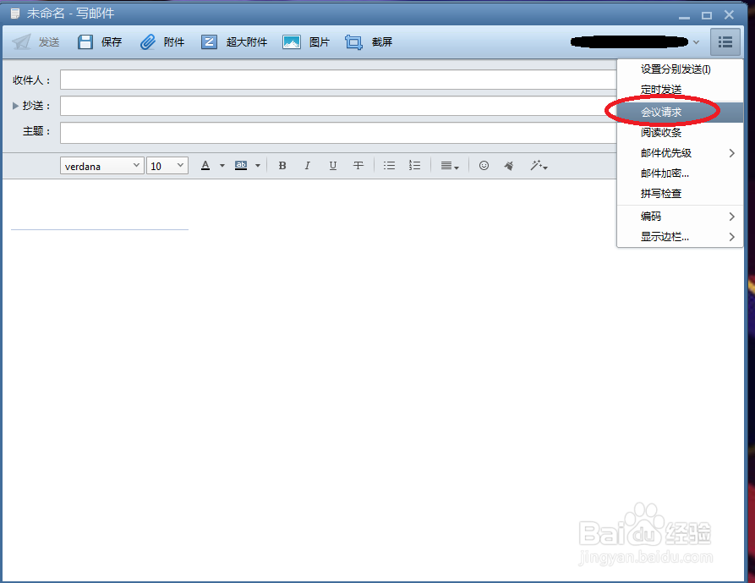This screenshot has height=583, width=755.
Task: Open the verdana font family dropdown
Action: pos(101,165)
